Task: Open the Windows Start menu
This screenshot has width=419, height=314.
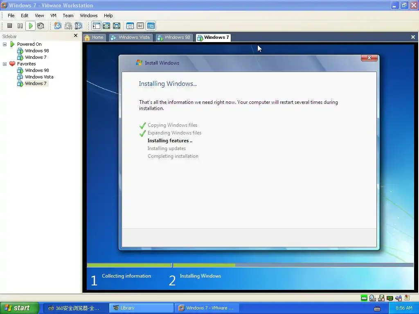Action: click(x=20, y=308)
